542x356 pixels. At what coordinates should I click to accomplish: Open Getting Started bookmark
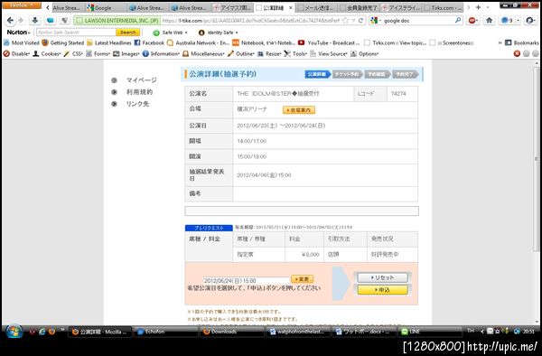coord(63,42)
